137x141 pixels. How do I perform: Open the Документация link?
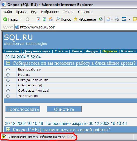coord(37,51)
